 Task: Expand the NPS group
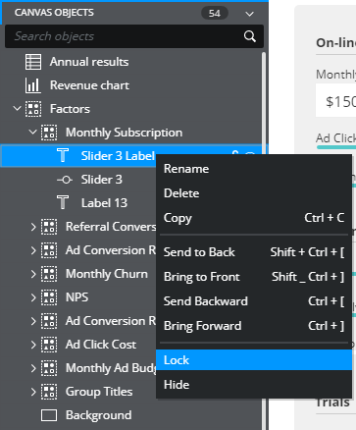[33, 297]
